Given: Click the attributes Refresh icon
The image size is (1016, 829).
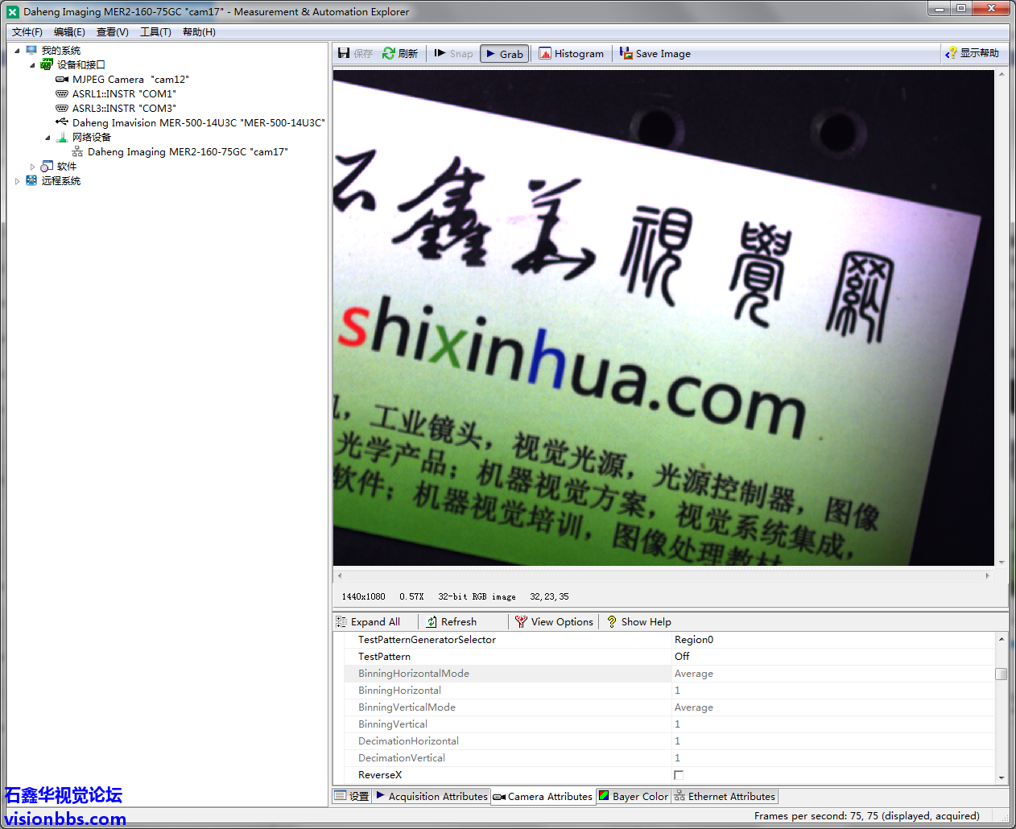Looking at the screenshot, I should (432, 621).
